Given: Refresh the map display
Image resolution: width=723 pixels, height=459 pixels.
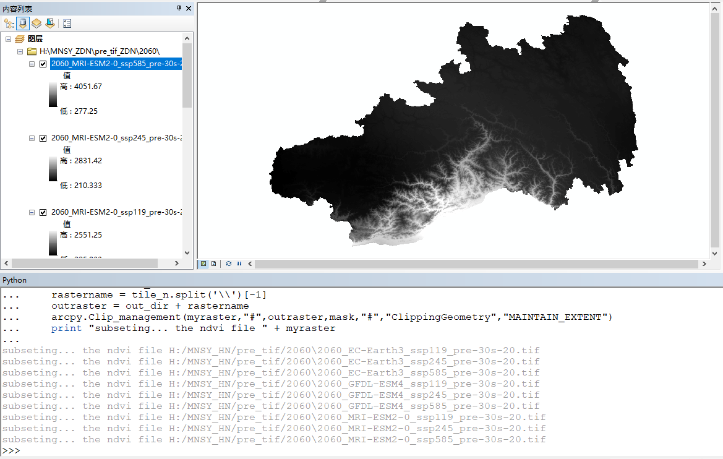Looking at the screenshot, I should pyautogui.click(x=229, y=264).
